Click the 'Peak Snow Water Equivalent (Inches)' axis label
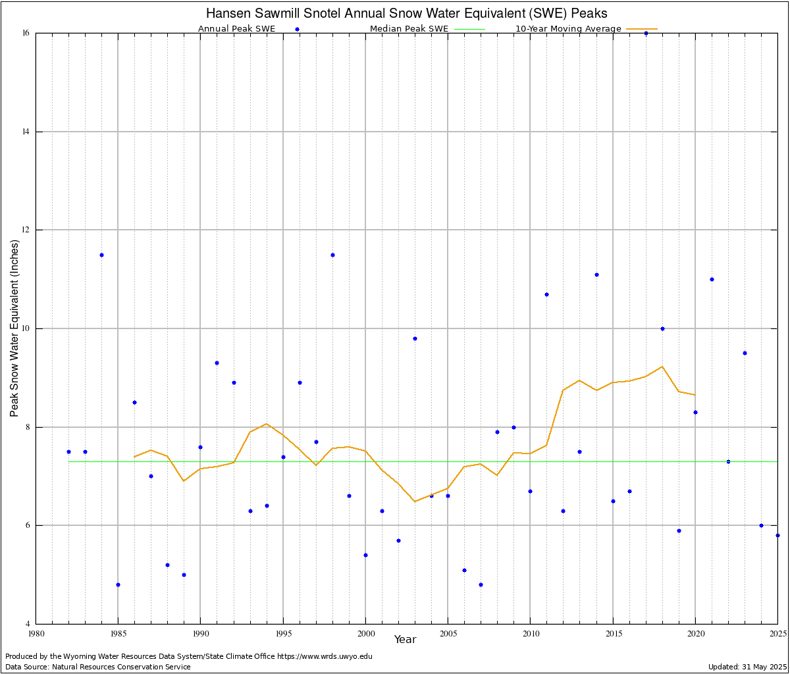 tap(14, 328)
